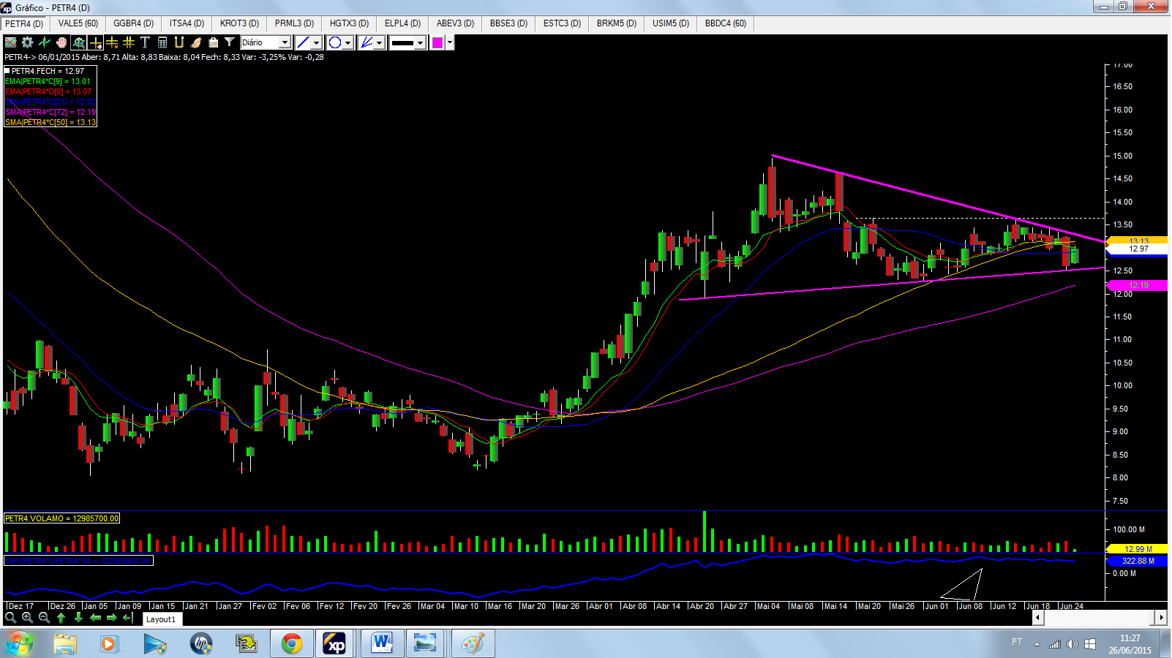The height and width of the screenshot is (658, 1172).
Task: Click the volume speaker tray icon
Action: pyautogui.click(x=1072, y=644)
